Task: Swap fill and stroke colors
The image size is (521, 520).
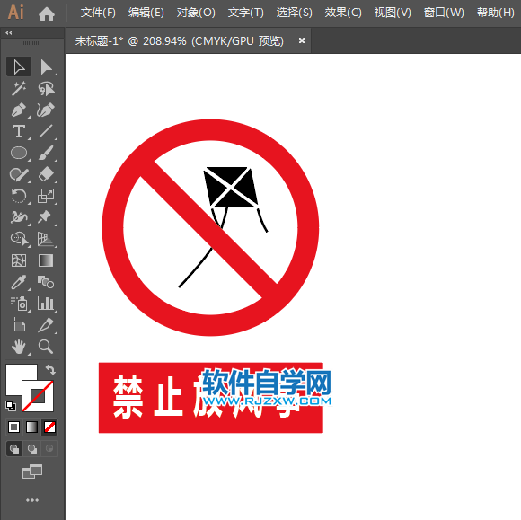Action: point(50,370)
